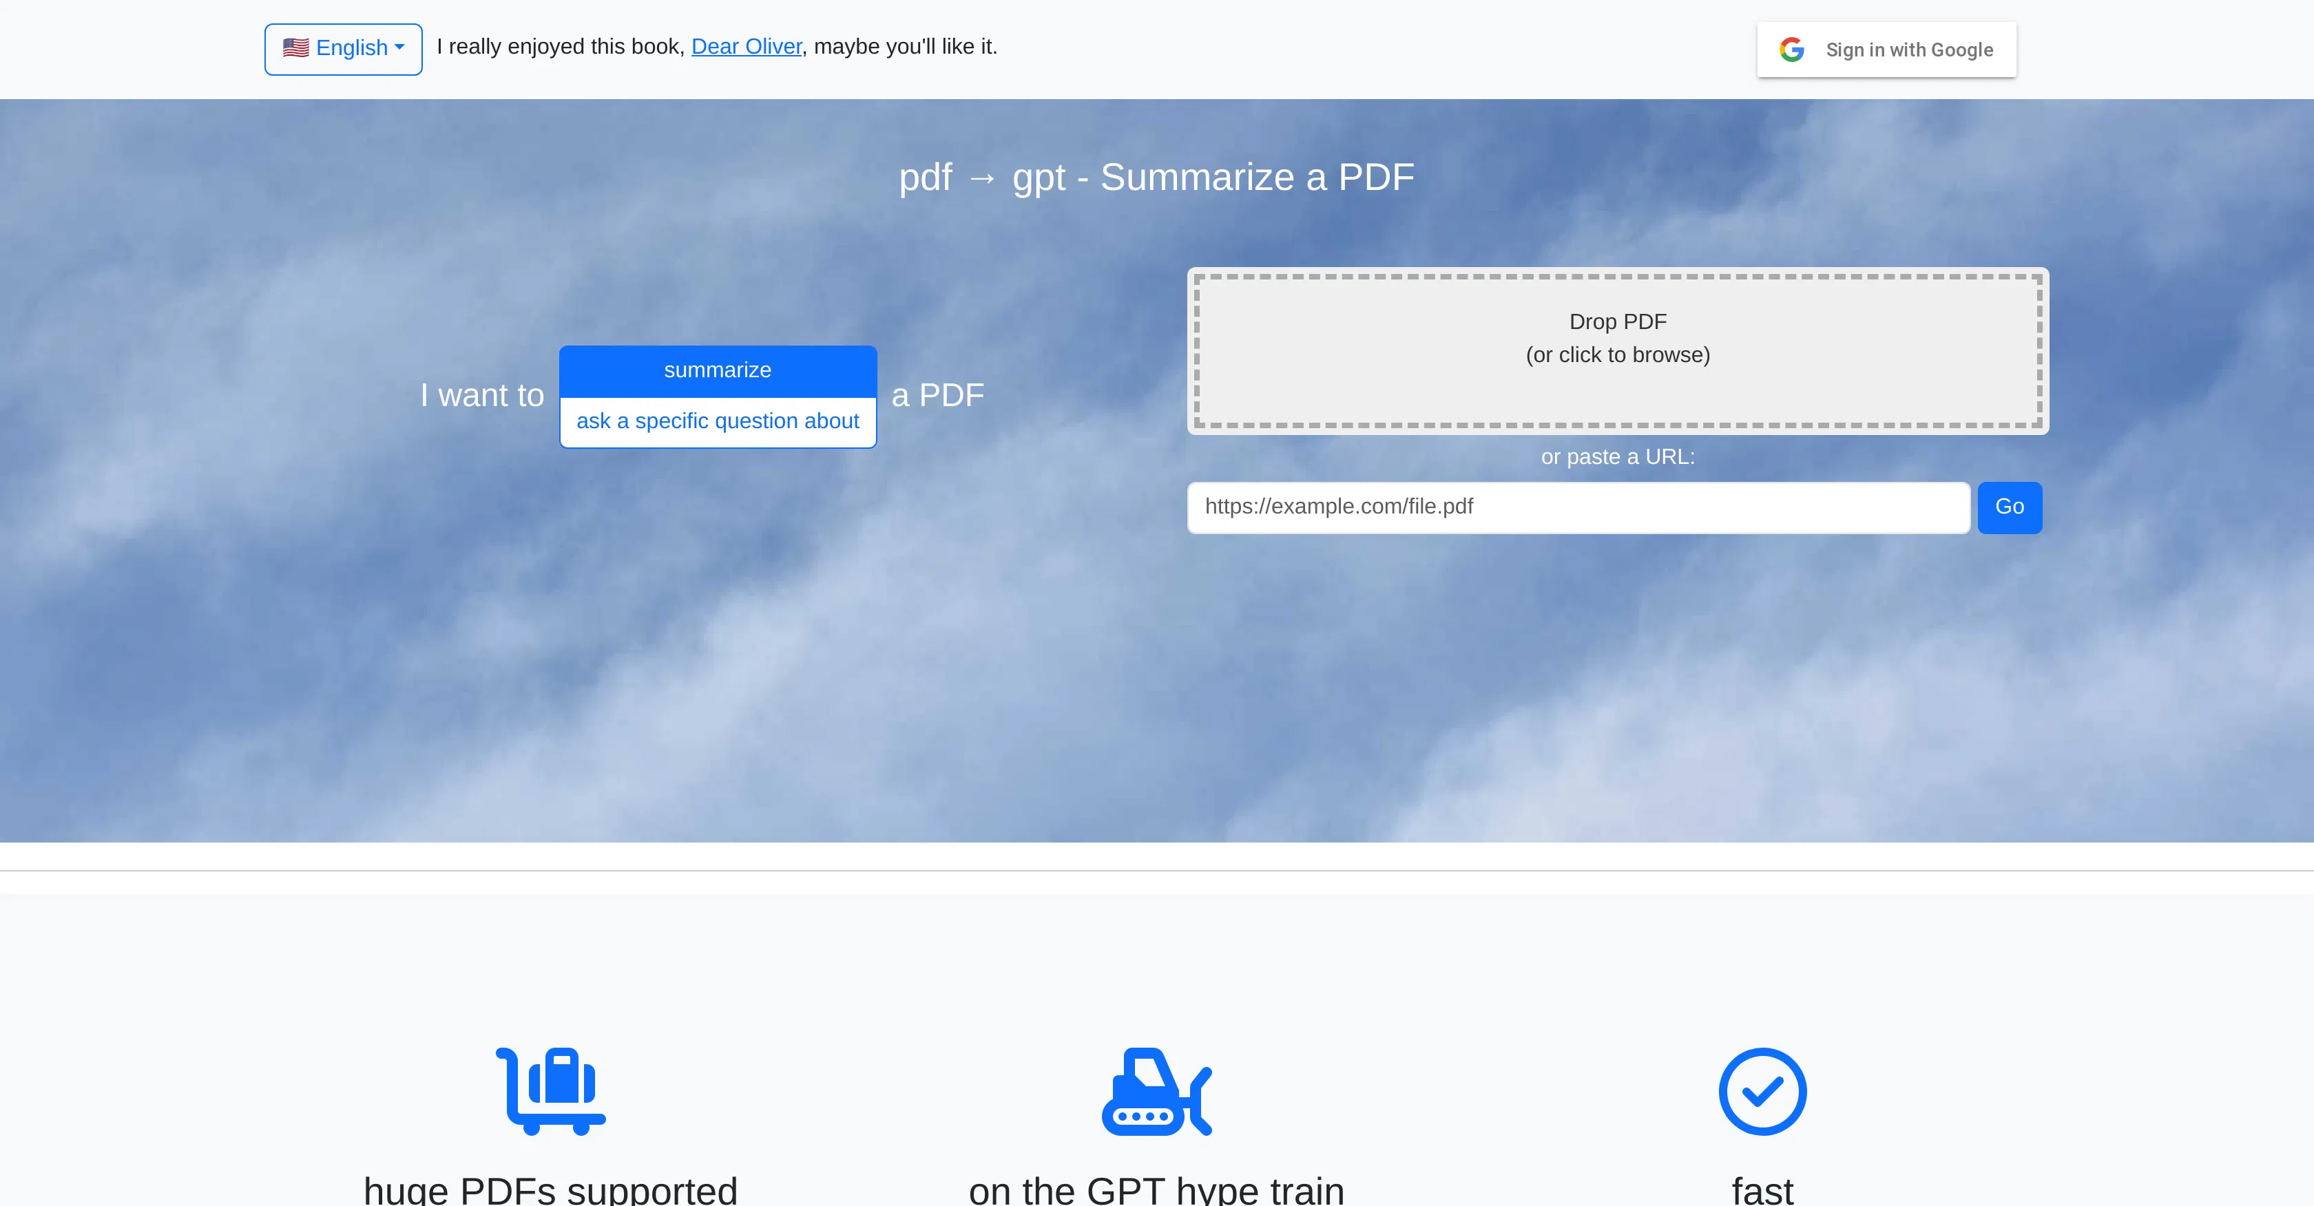Open the Dear Oliver book link
Screen dimensions: 2314x1206
point(746,46)
